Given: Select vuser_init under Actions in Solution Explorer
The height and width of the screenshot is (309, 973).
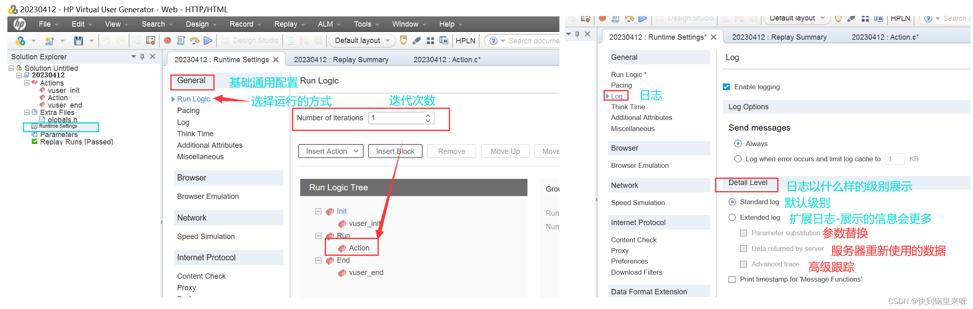Looking at the screenshot, I should 63,90.
